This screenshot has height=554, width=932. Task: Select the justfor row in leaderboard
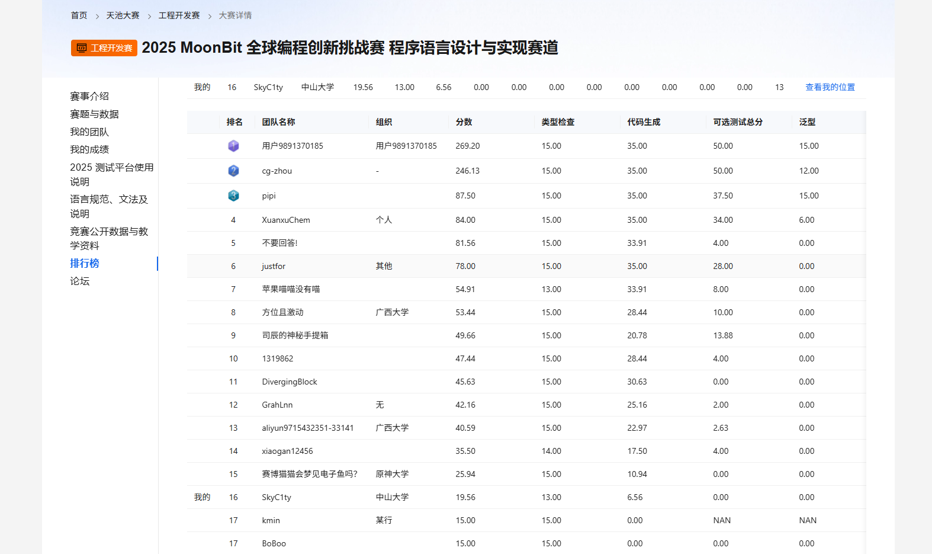(526, 266)
